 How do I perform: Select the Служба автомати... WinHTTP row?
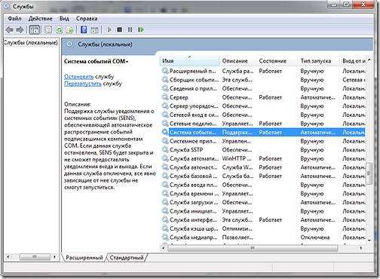click(x=263, y=158)
